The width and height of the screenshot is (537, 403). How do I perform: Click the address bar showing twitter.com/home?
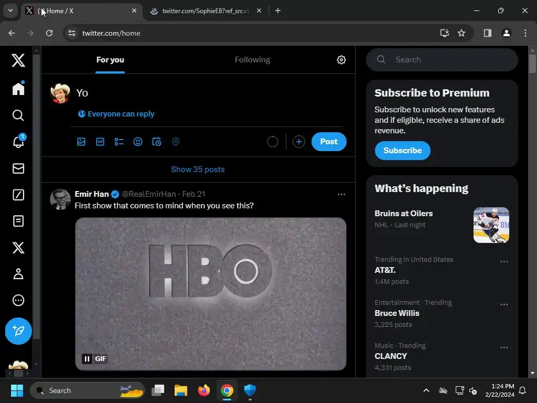(x=253, y=33)
